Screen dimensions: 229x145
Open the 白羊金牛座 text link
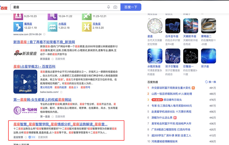pyautogui.click(x=172, y=36)
